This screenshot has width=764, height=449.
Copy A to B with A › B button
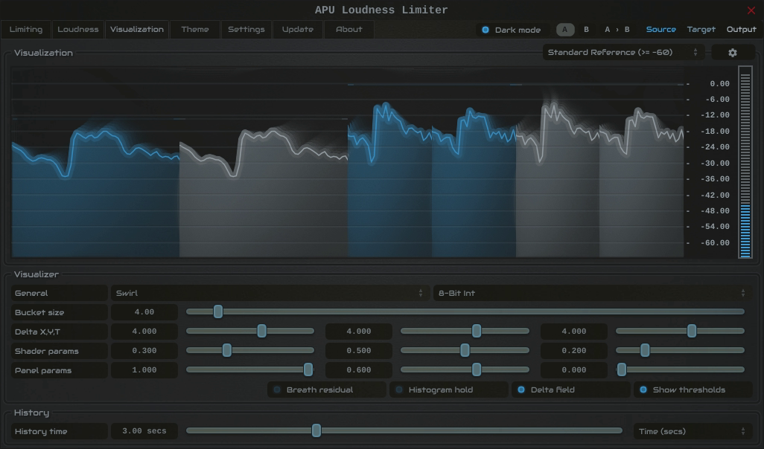pyautogui.click(x=617, y=30)
